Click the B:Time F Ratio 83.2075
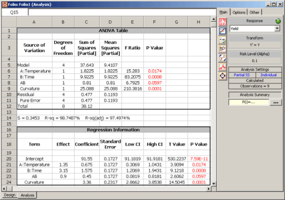285x200 pixels. click(x=133, y=77)
